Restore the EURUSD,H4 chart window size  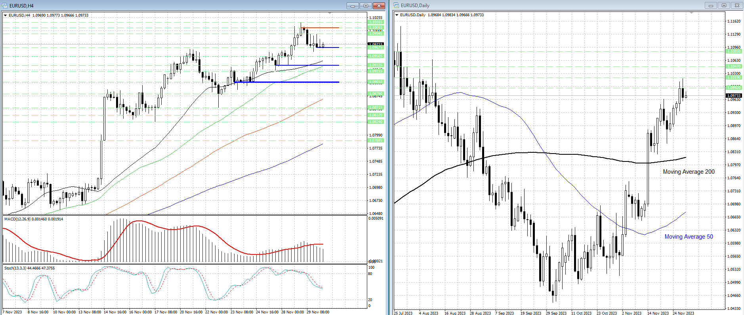pyautogui.click(x=366, y=6)
